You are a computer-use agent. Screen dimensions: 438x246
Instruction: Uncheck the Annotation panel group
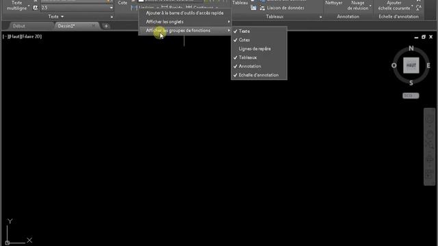coord(259,66)
